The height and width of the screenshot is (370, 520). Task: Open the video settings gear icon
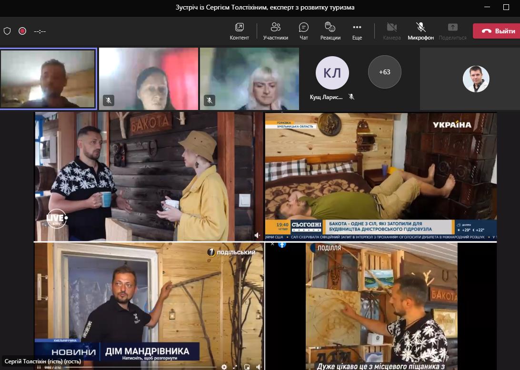224,367
